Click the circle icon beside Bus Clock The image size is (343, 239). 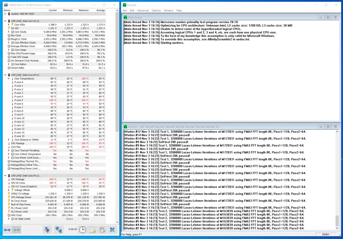coord(9,35)
